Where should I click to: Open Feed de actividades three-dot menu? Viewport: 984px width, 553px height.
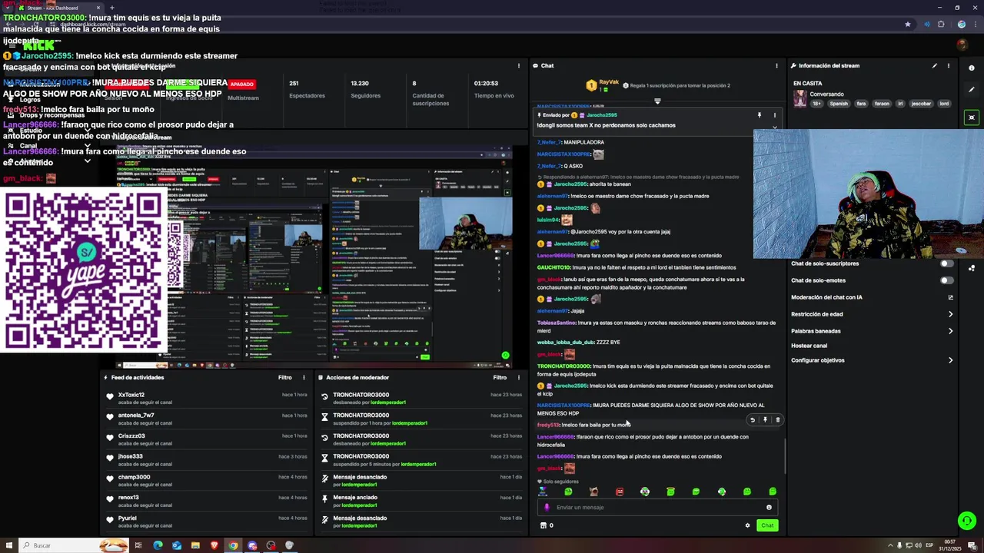304,377
